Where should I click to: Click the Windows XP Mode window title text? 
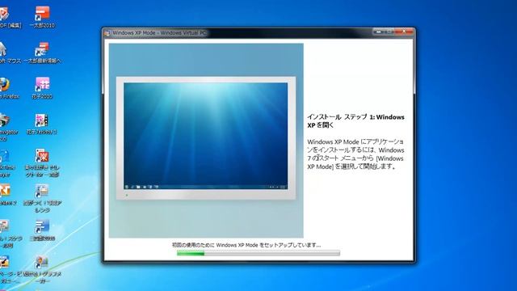tap(159, 33)
